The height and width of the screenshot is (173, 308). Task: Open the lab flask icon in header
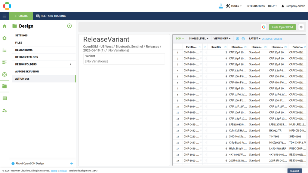221,6
